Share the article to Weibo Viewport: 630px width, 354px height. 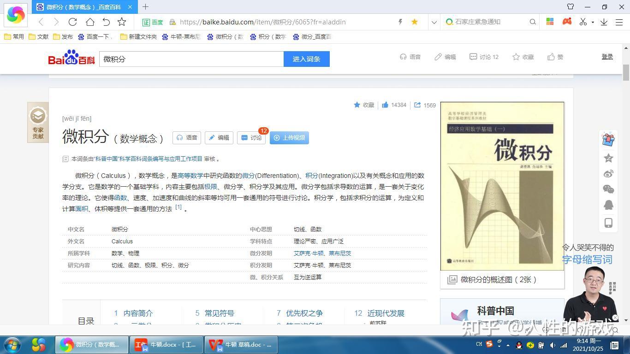608,173
